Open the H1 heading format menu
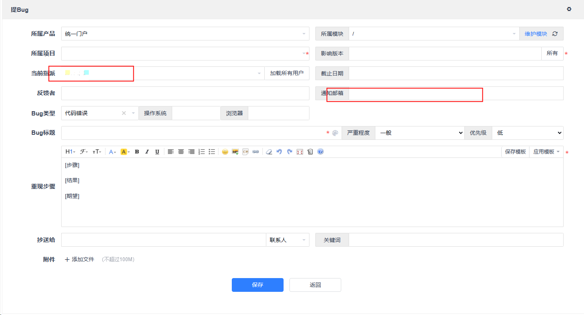Screen dimensions: 584x315 pyautogui.click(x=70, y=152)
